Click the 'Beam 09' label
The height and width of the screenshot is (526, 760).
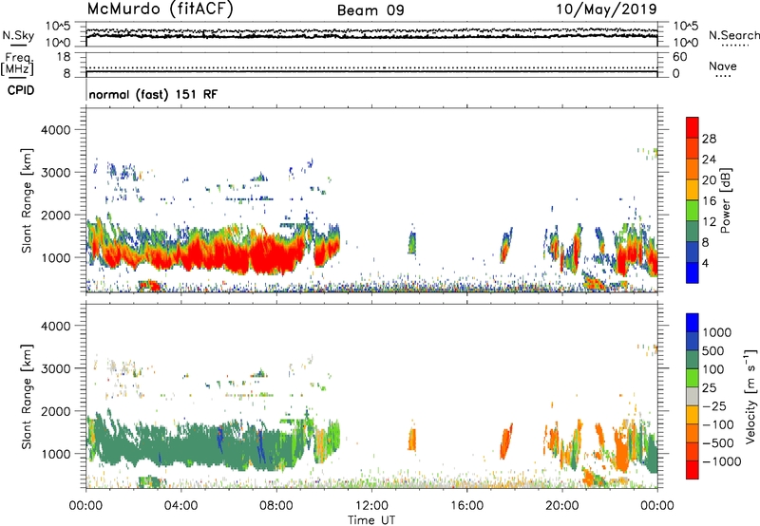pyautogui.click(x=370, y=10)
